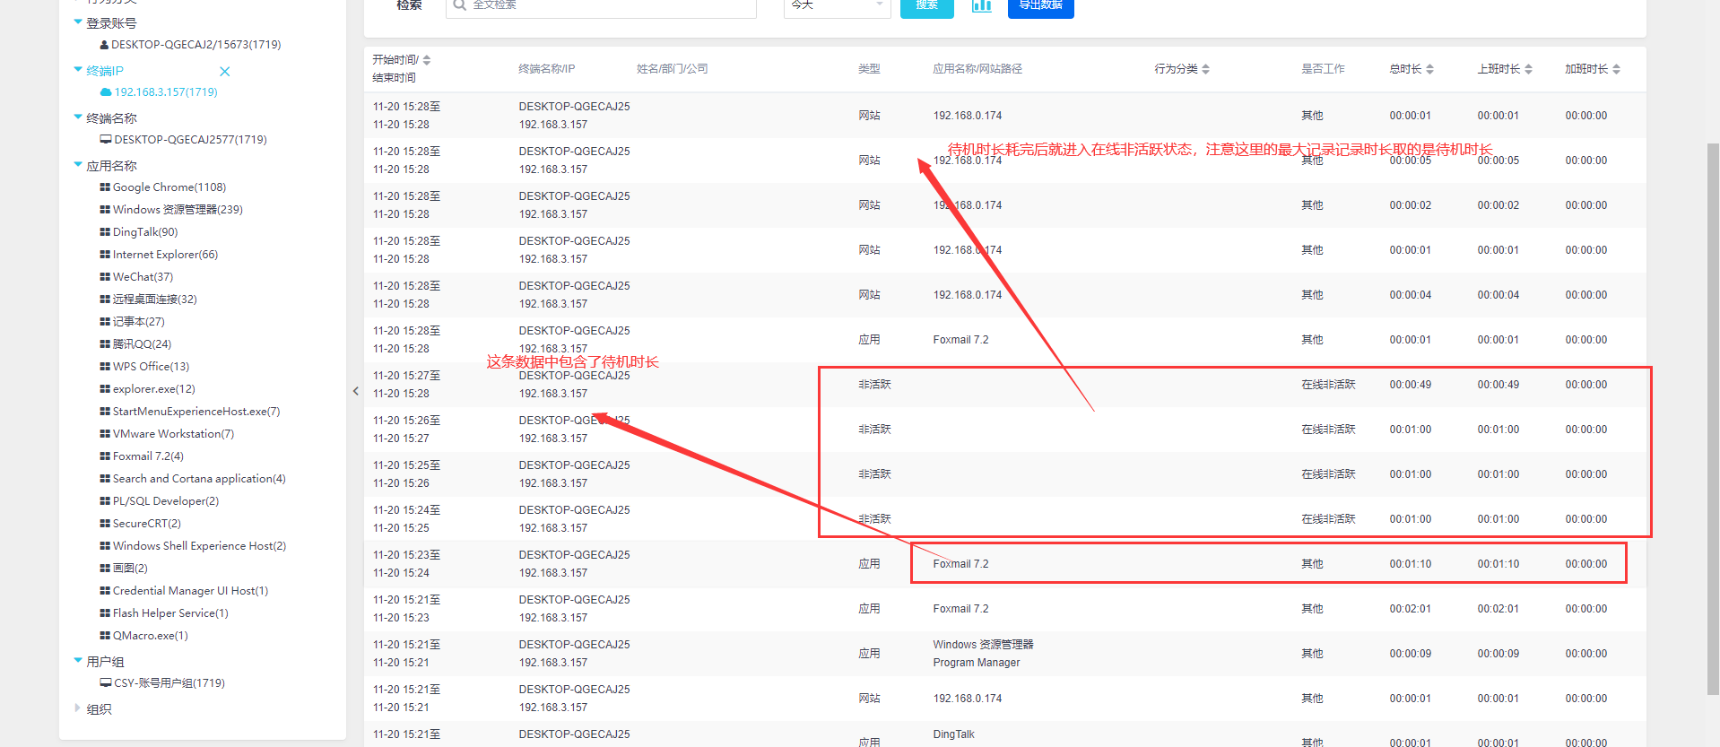Click the 导出数据 export button
Image resolution: width=1720 pixels, height=747 pixels.
(x=1040, y=5)
